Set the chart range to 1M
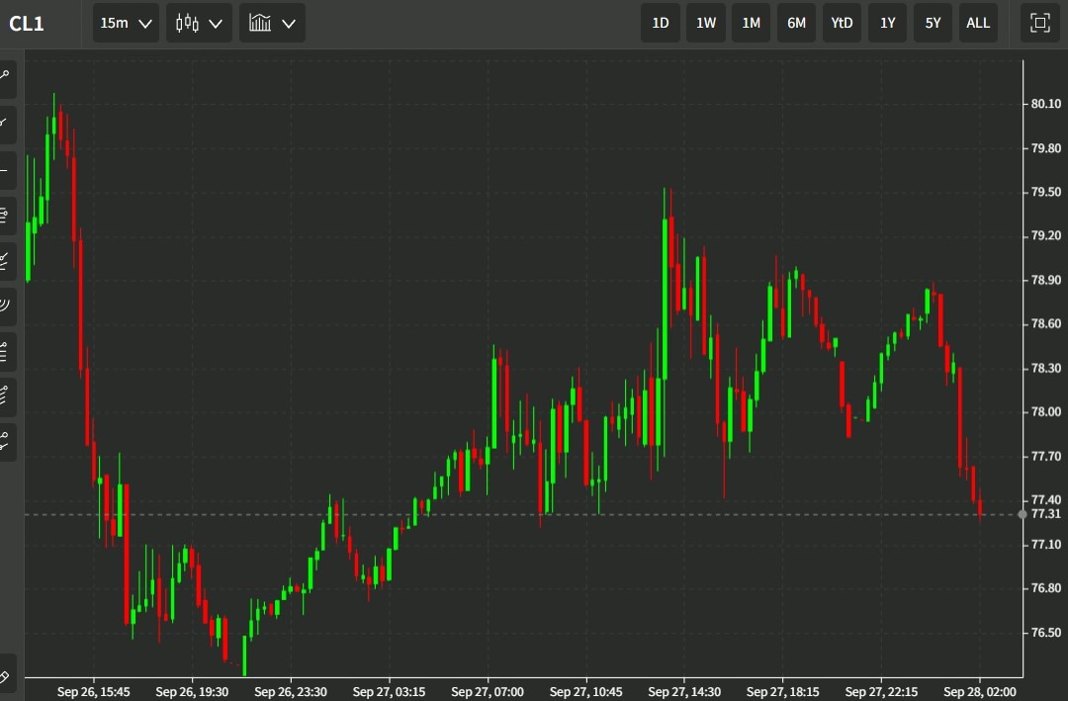1068x701 pixels. [x=752, y=23]
